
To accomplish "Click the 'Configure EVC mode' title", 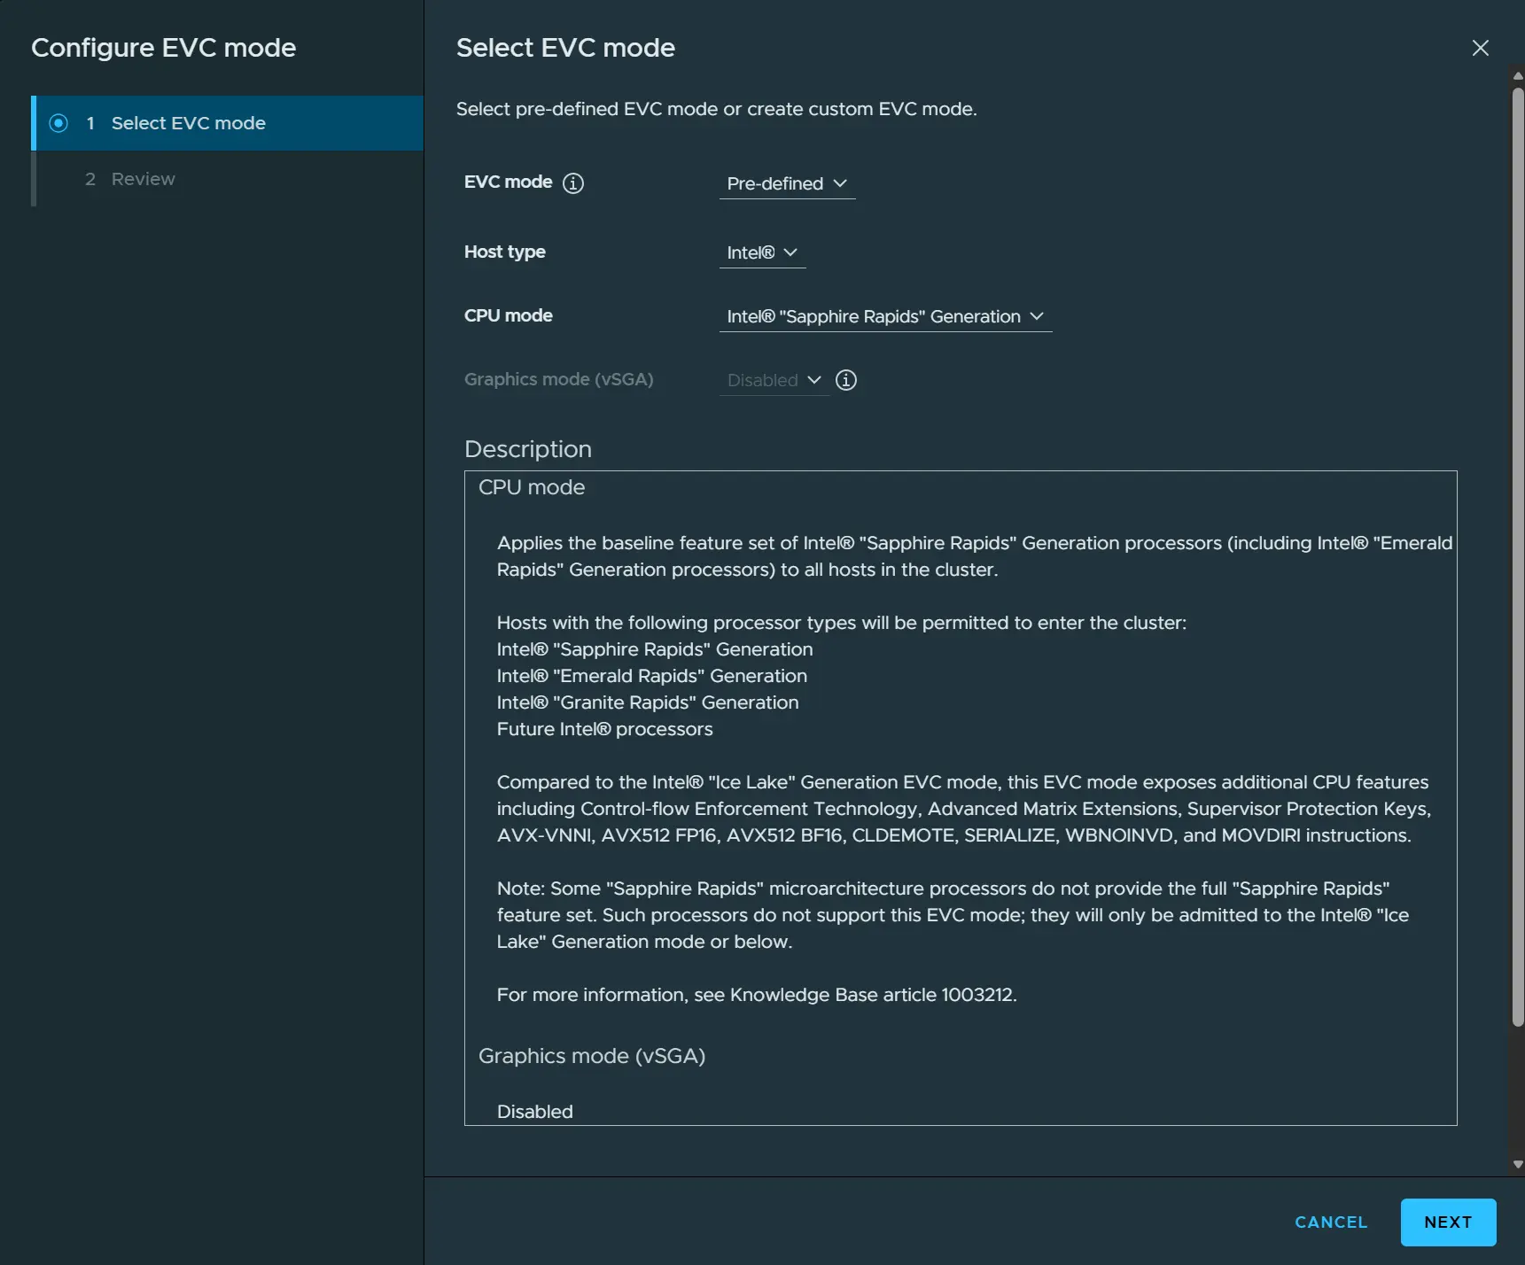I will (x=164, y=48).
